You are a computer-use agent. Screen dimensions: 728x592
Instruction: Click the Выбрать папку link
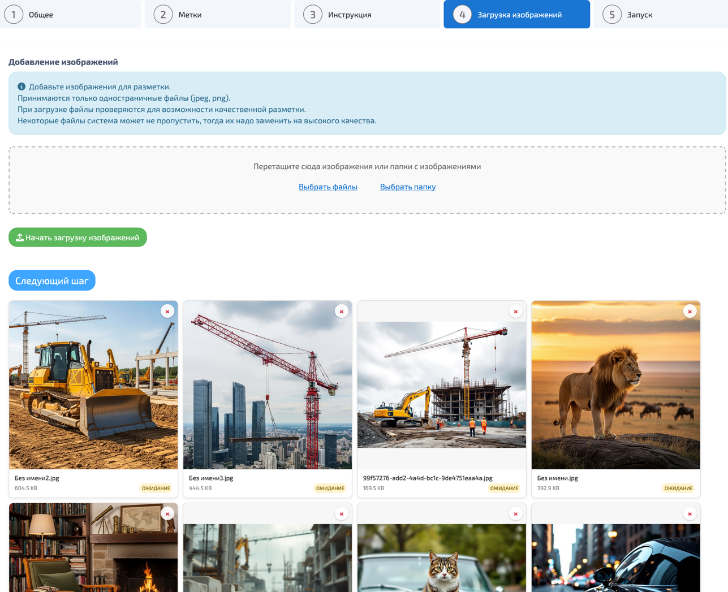(x=408, y=187)
